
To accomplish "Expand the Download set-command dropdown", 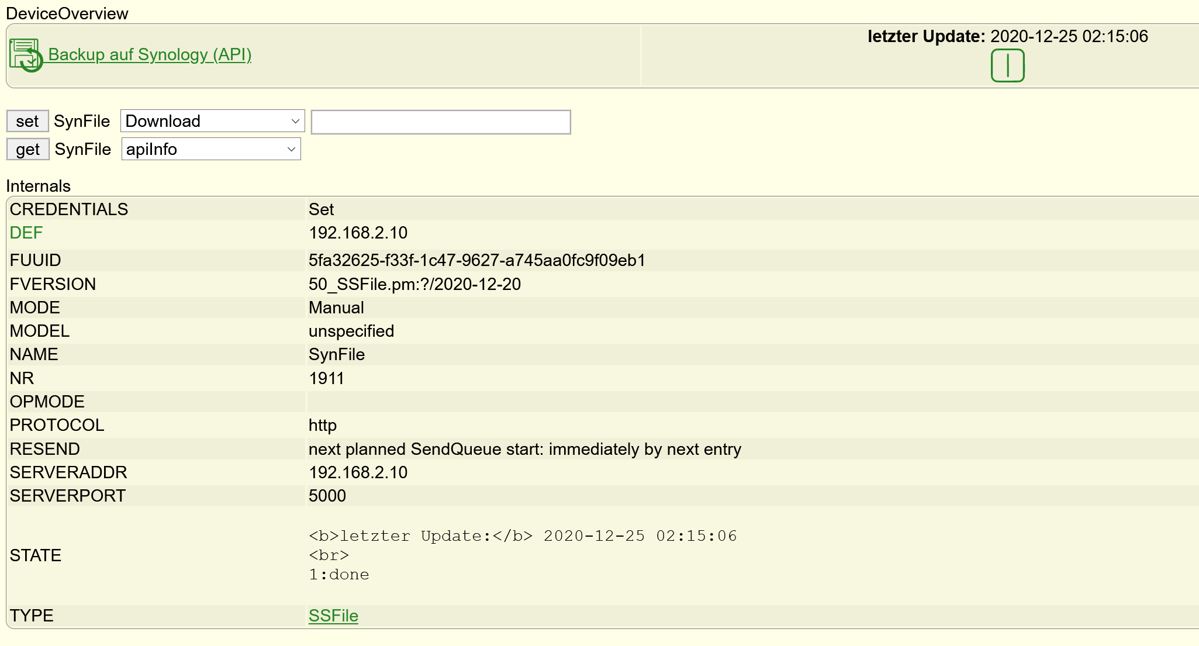I will pos(213,121).
